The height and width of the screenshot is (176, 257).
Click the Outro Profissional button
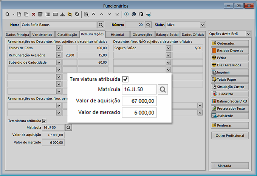click(230, 136)
